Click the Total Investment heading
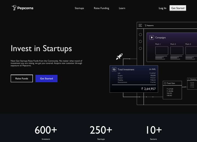 pyautogui.click(x=126, y=69)
